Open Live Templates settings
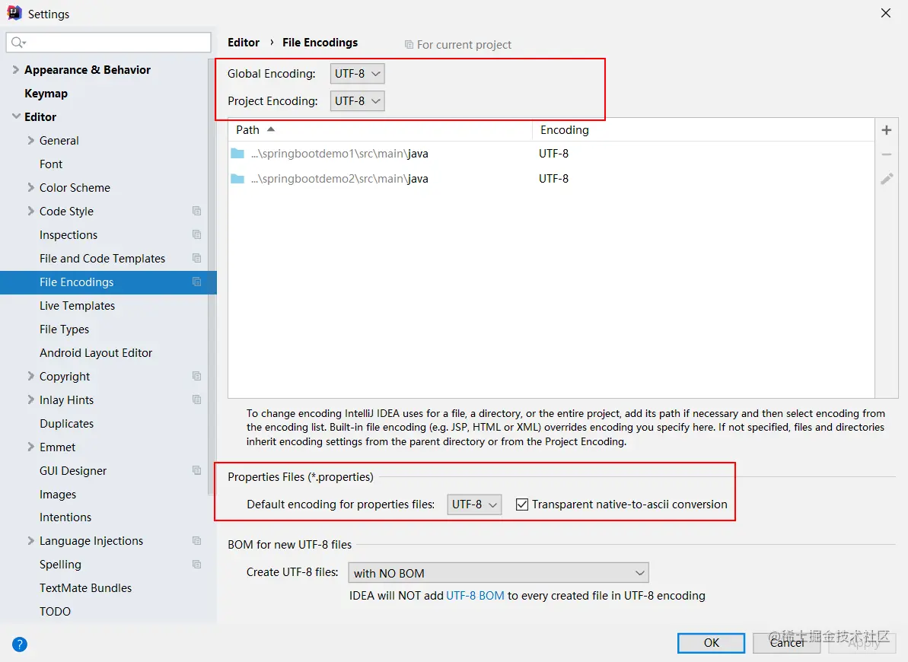Viewport: 908px width, 662px height. click(77, 305)
